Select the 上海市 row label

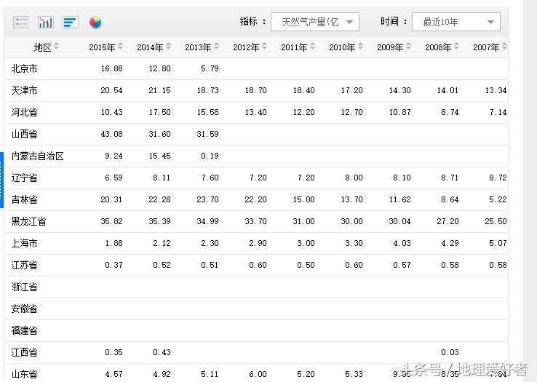(x=24, y=243)
